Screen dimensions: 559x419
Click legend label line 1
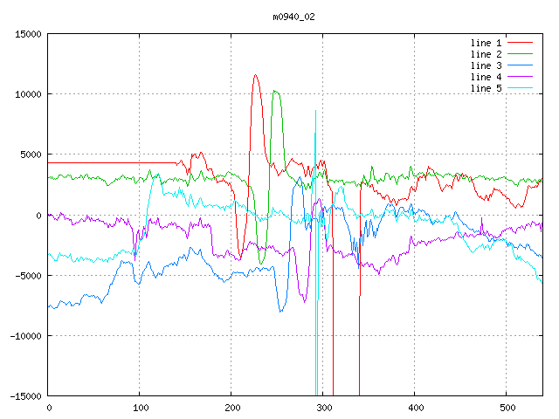click(486, 43)
